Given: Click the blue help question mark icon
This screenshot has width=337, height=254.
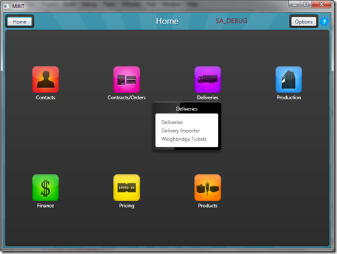Looking at the screenshot, I should 324,21.
